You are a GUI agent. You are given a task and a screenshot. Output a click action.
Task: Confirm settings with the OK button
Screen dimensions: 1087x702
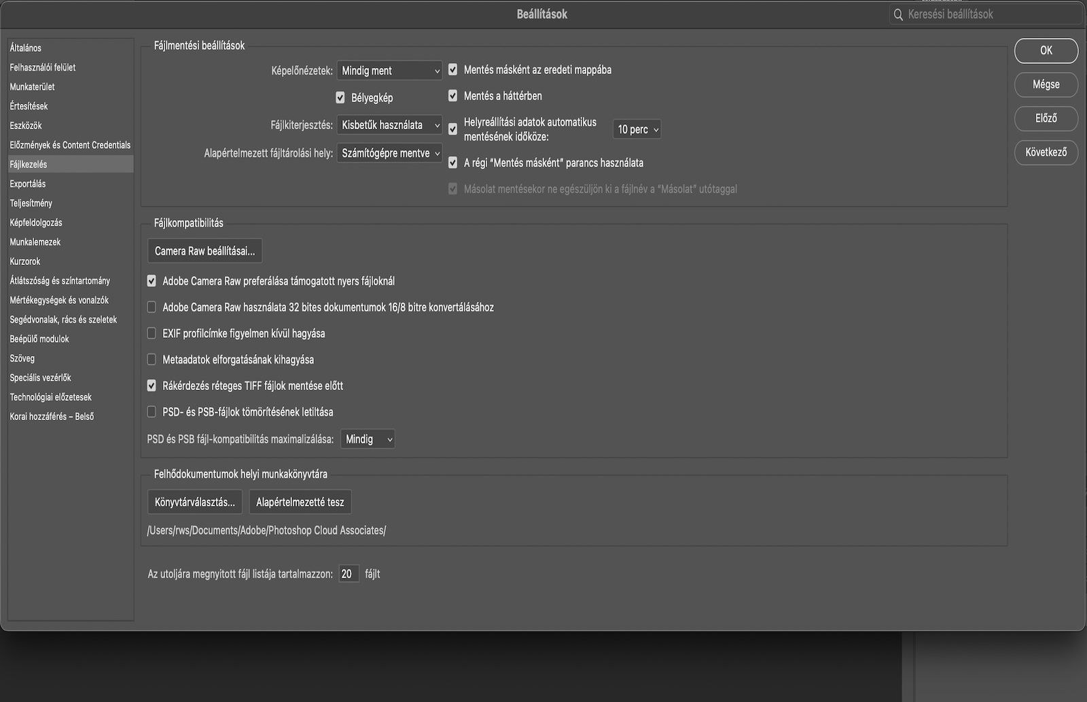click(1046, 50)
